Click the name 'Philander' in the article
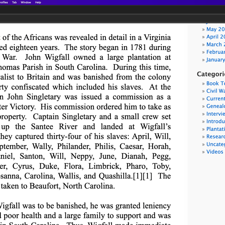Screen dimensions: 225x225 74,146
